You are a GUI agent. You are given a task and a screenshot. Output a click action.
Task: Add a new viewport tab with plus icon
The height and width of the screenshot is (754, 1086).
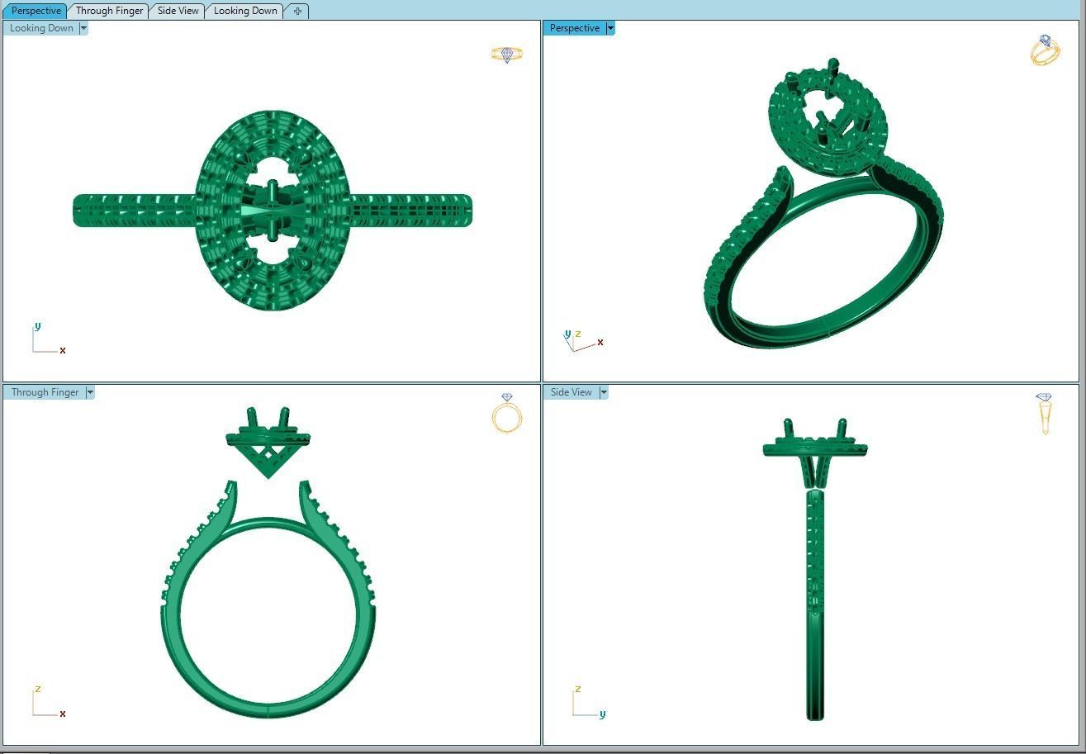297,11
